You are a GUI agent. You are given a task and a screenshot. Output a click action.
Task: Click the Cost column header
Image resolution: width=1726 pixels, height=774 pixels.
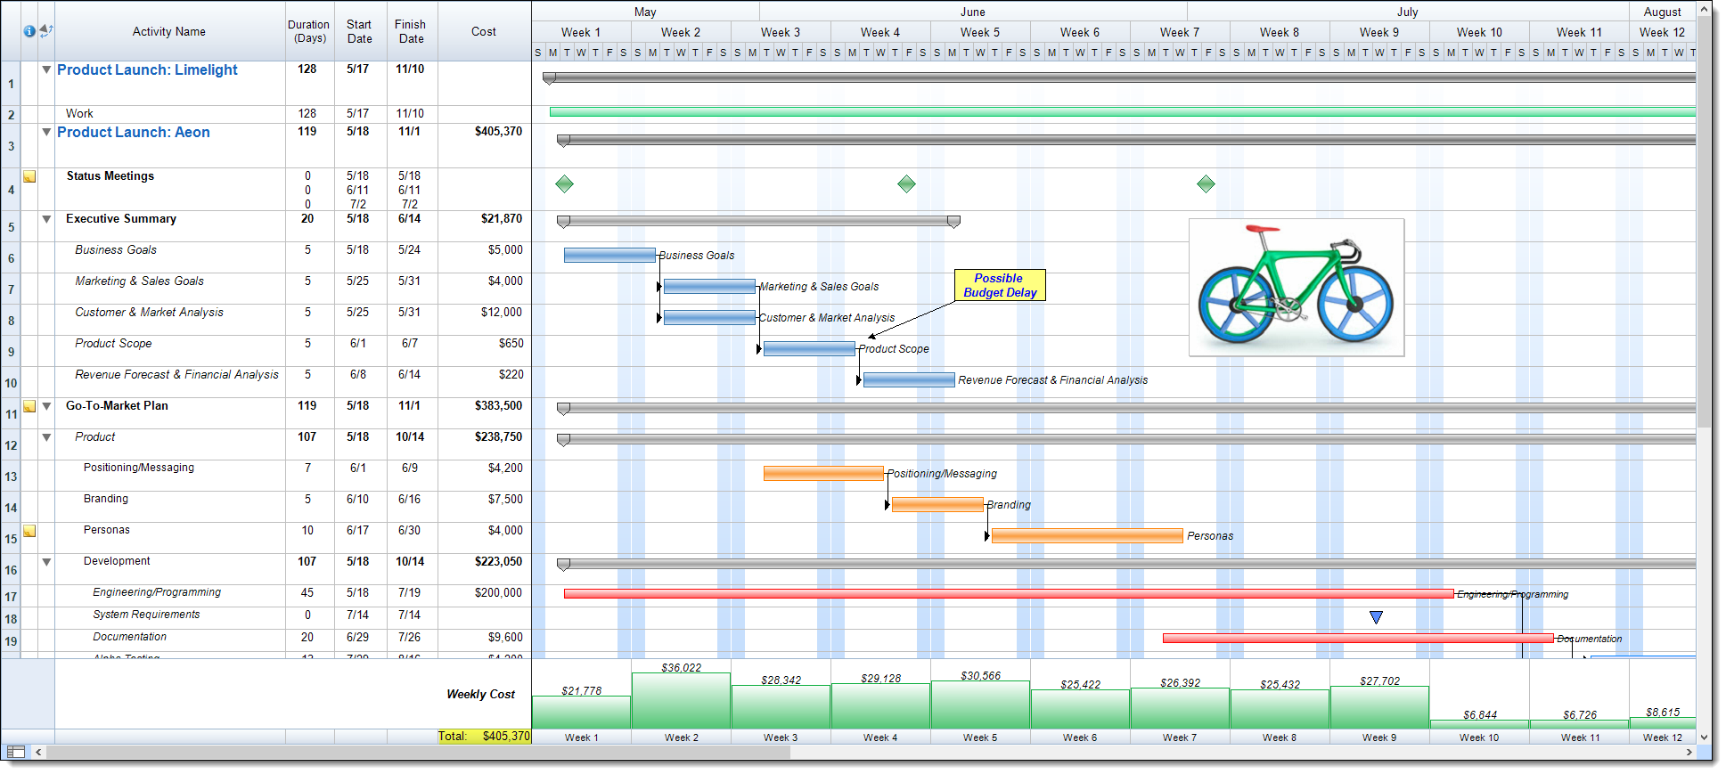484,31
